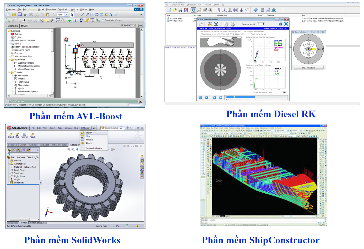Collapse the Transfer folder in Elements tree
The height and width of the screenshot is (249, 364).
coord(9,72)
